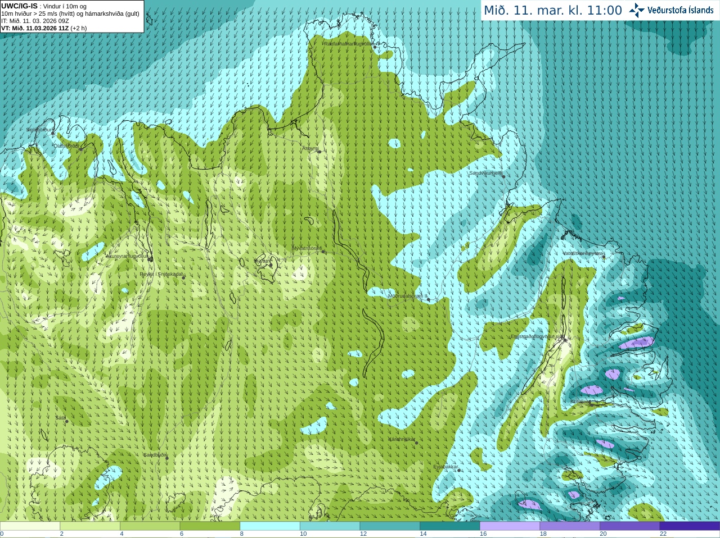Viewport: 720px width, 538px height.
Task: Select the Raufarhafnarflugvöllur station marker
Action: click(x=375, y=47)
